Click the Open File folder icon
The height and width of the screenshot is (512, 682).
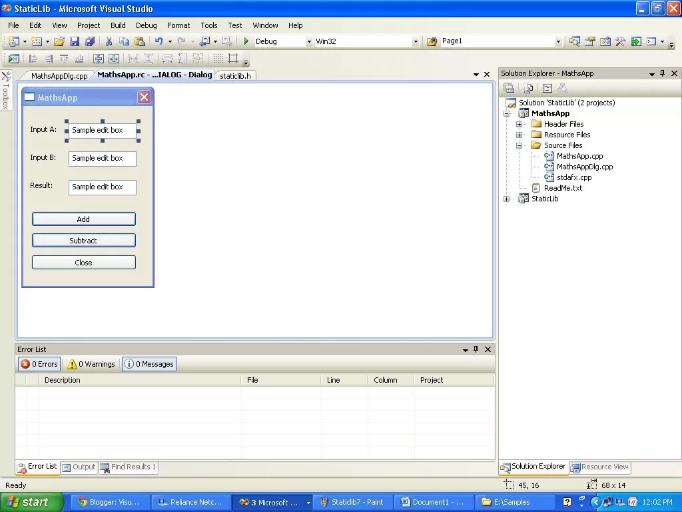click(59, 41)
